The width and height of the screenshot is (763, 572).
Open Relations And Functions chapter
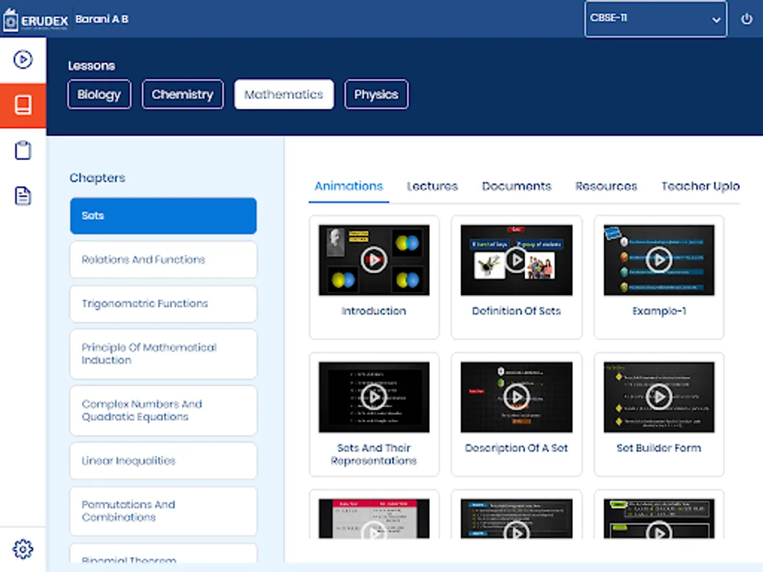click(163, 259)
